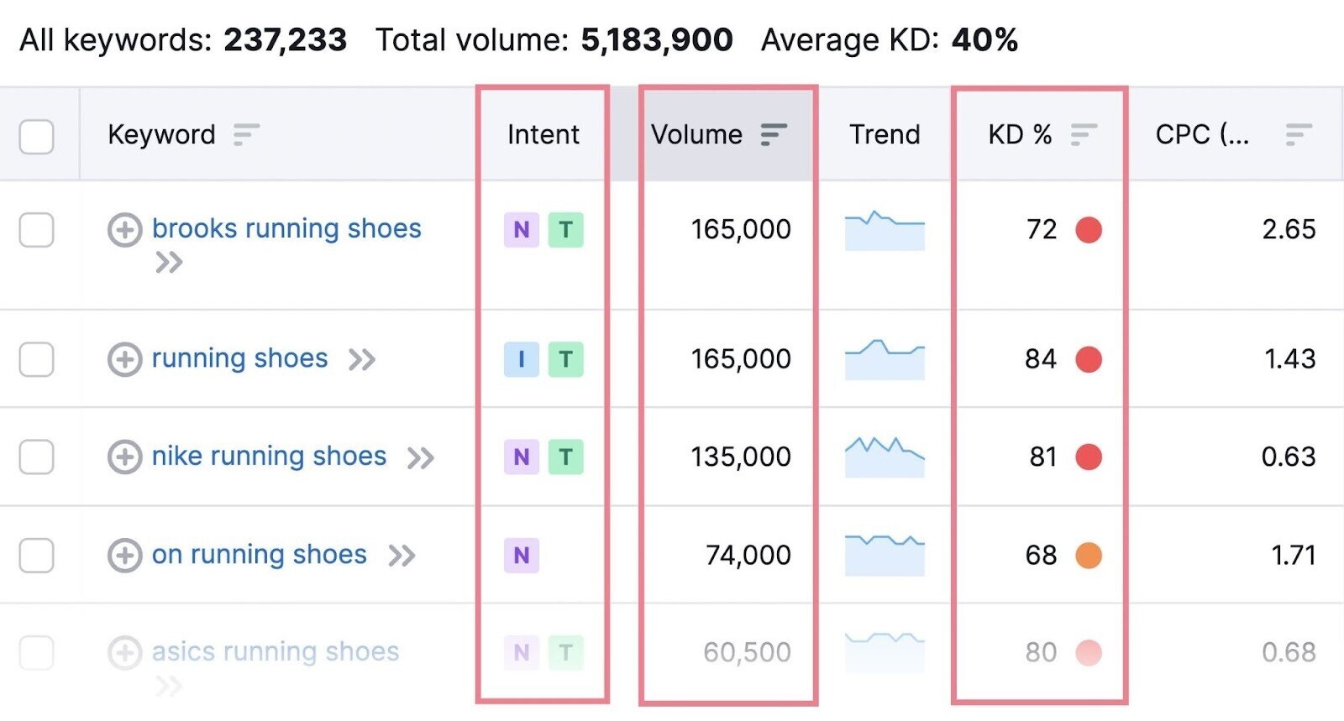Check the brooks running shoes row checkbox
Image resolution: width=1344 pixels, height=721 pixels.
coord(37,230)
